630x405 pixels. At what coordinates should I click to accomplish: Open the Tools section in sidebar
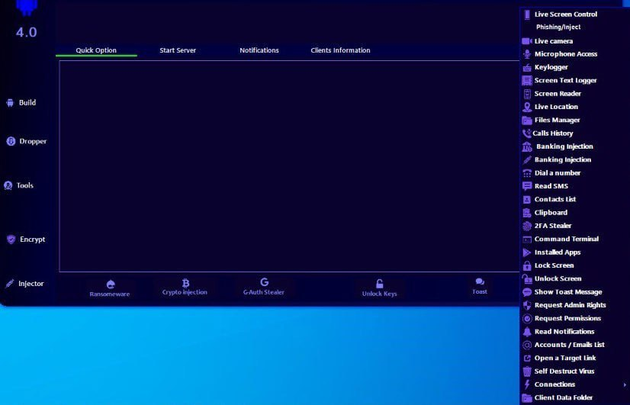(x=18, y=185)
